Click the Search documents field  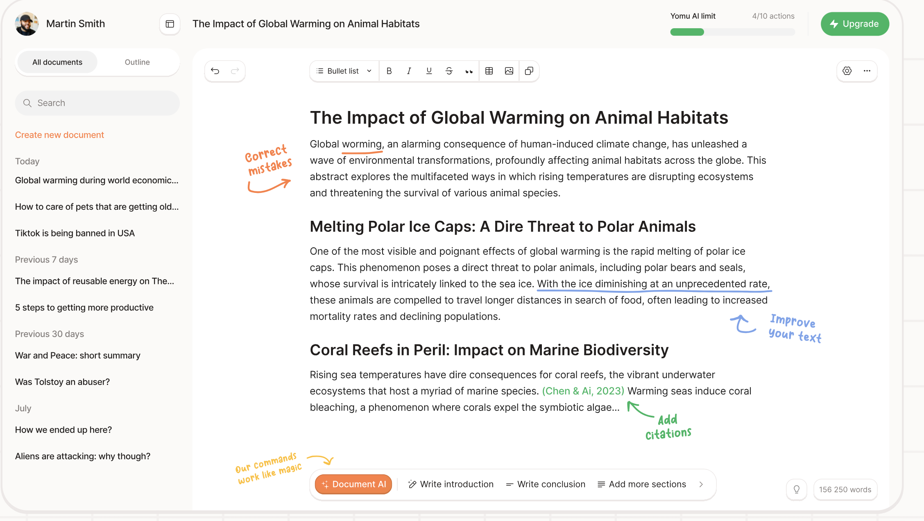pos(97,103)
